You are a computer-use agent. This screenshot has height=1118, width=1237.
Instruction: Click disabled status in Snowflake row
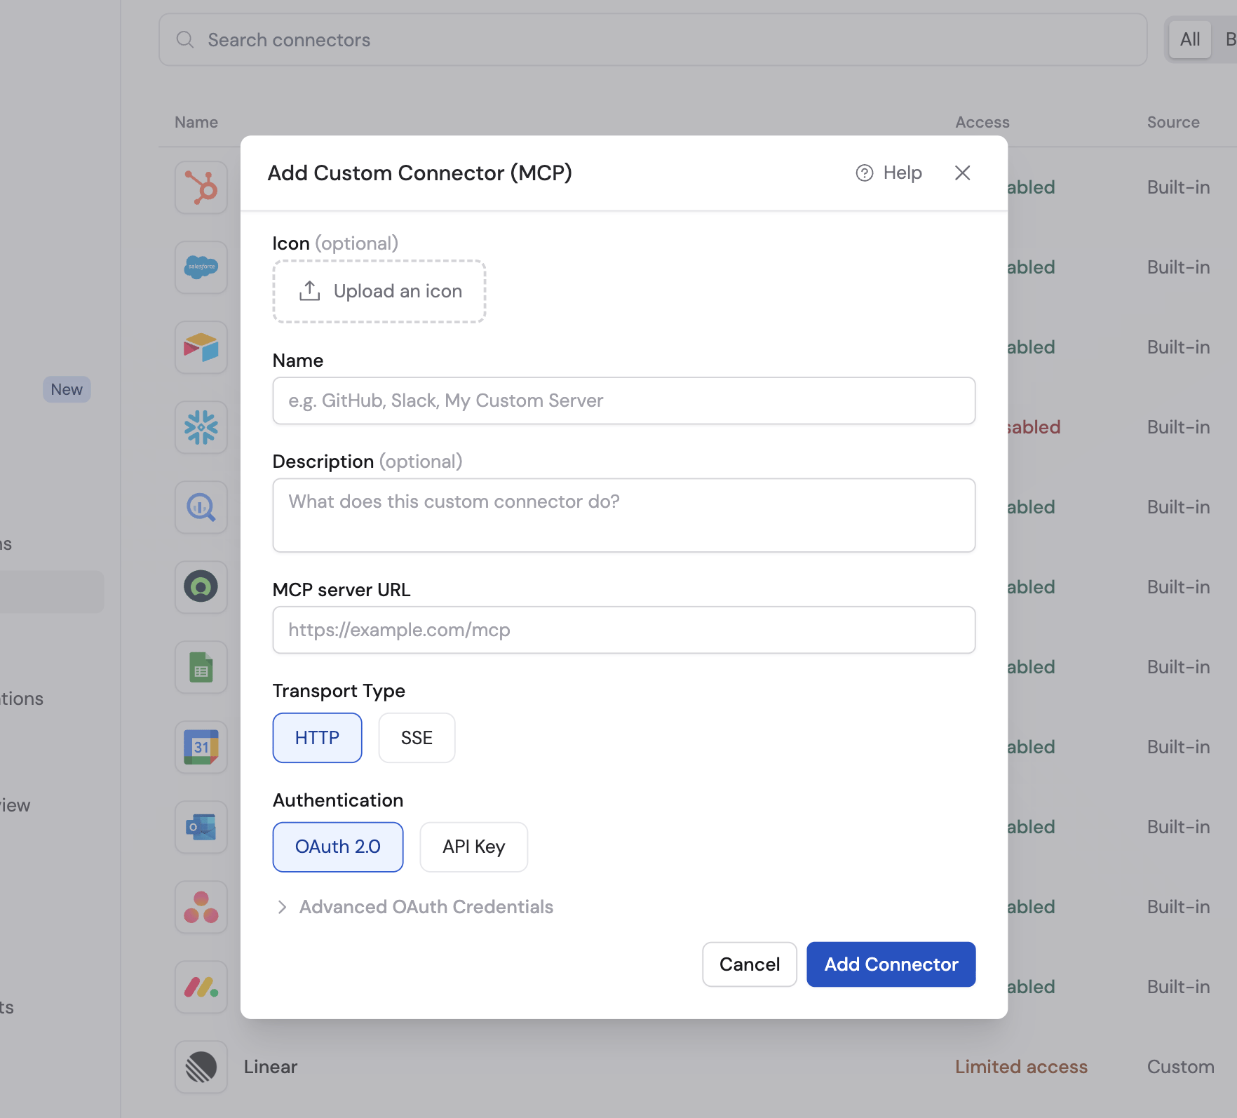pyautogui.click(x=1034, y=427)
